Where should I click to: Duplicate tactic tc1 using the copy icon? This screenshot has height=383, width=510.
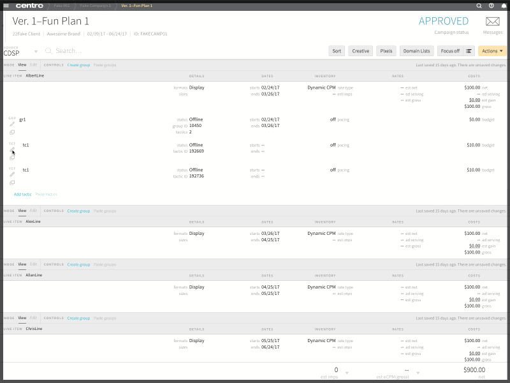pyautogui.click(x=12, y=158)
